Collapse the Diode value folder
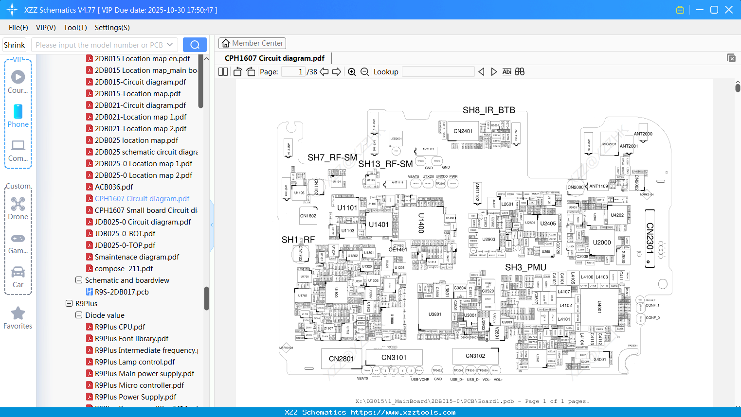The height and width of the screenshot is (417, 741). [78, 315]
